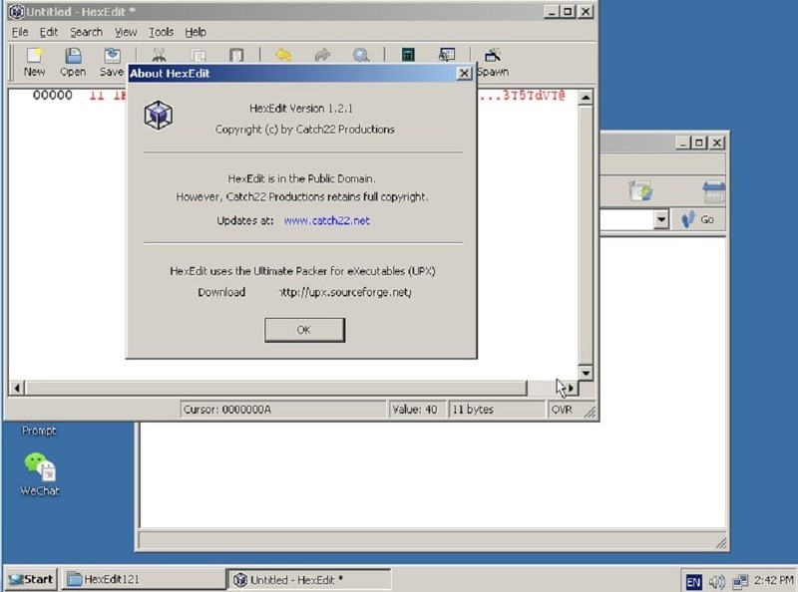This screenshot has width=798, height=592.
Task: Follow the www.catch22.net link
Action: 327,220
